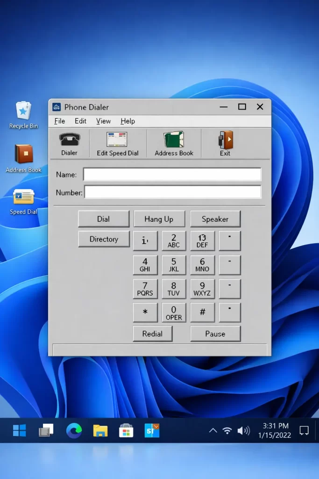The width and height of the screenshot is (319, 479).
Task: Show hidden tray icons chevron
Action: click(213, 430)
